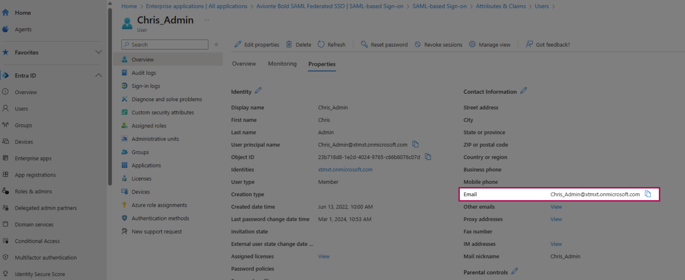Edit Contact Information with pencil icon
Screen dimensions: 685x280
click(524, 91)
